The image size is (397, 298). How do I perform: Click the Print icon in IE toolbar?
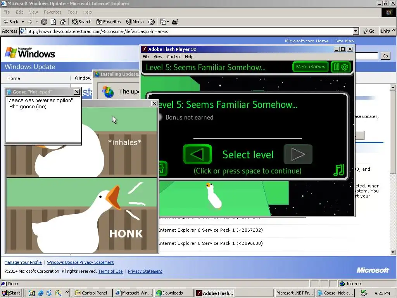coord(175,22)
